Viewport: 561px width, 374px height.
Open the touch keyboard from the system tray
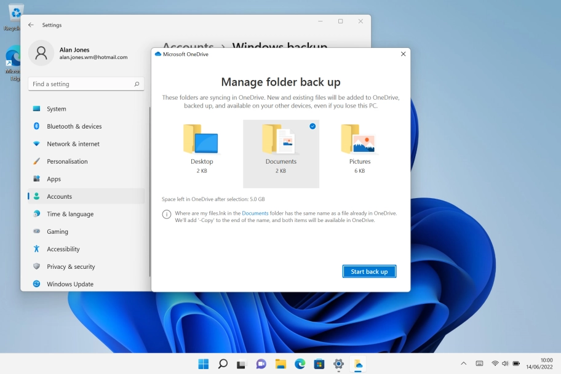[479, 364]
